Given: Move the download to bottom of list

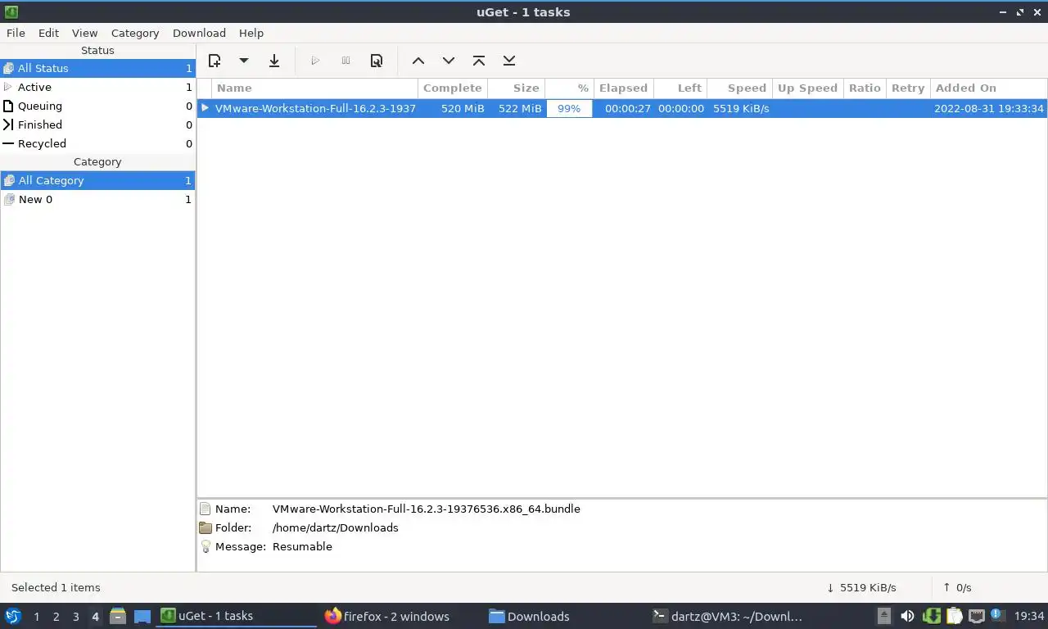Looking at the screenshot, I should 509,61.
